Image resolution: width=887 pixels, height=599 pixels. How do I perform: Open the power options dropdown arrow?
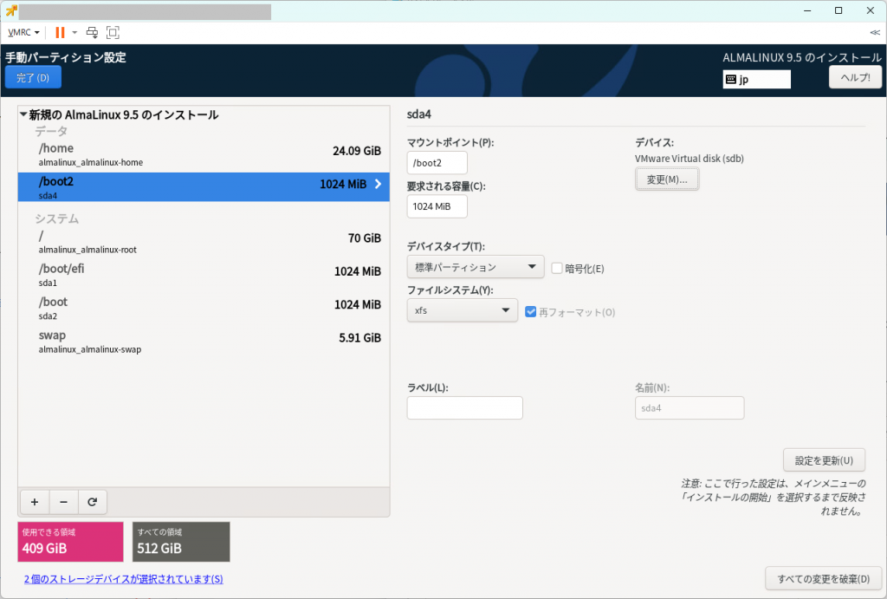pyautogui.click(x=74, y=33)
